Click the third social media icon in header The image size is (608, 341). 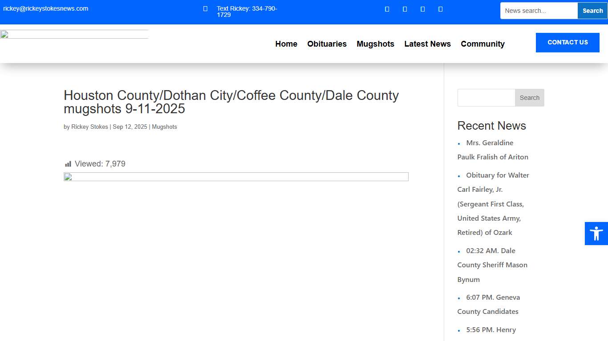(x=422, y=9)
